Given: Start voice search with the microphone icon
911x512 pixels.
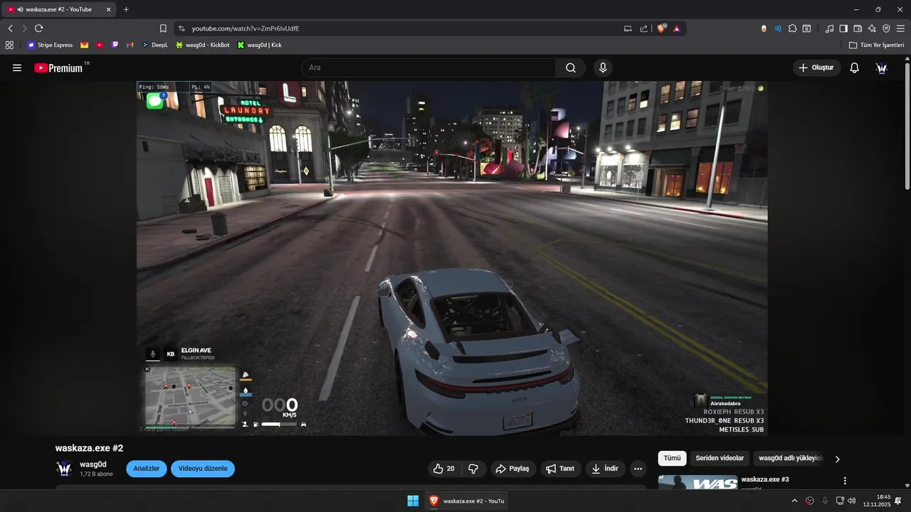Looking at the screenshot, I should pyautogui.click(x=603, y=68).
